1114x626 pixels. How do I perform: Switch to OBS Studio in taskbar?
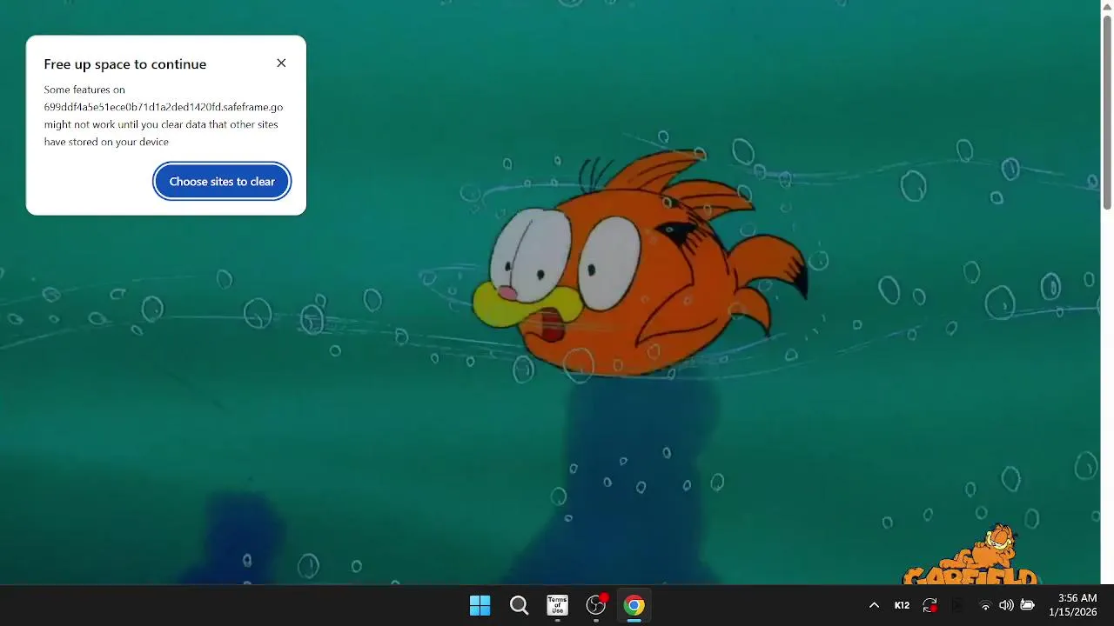click(596, 605)
